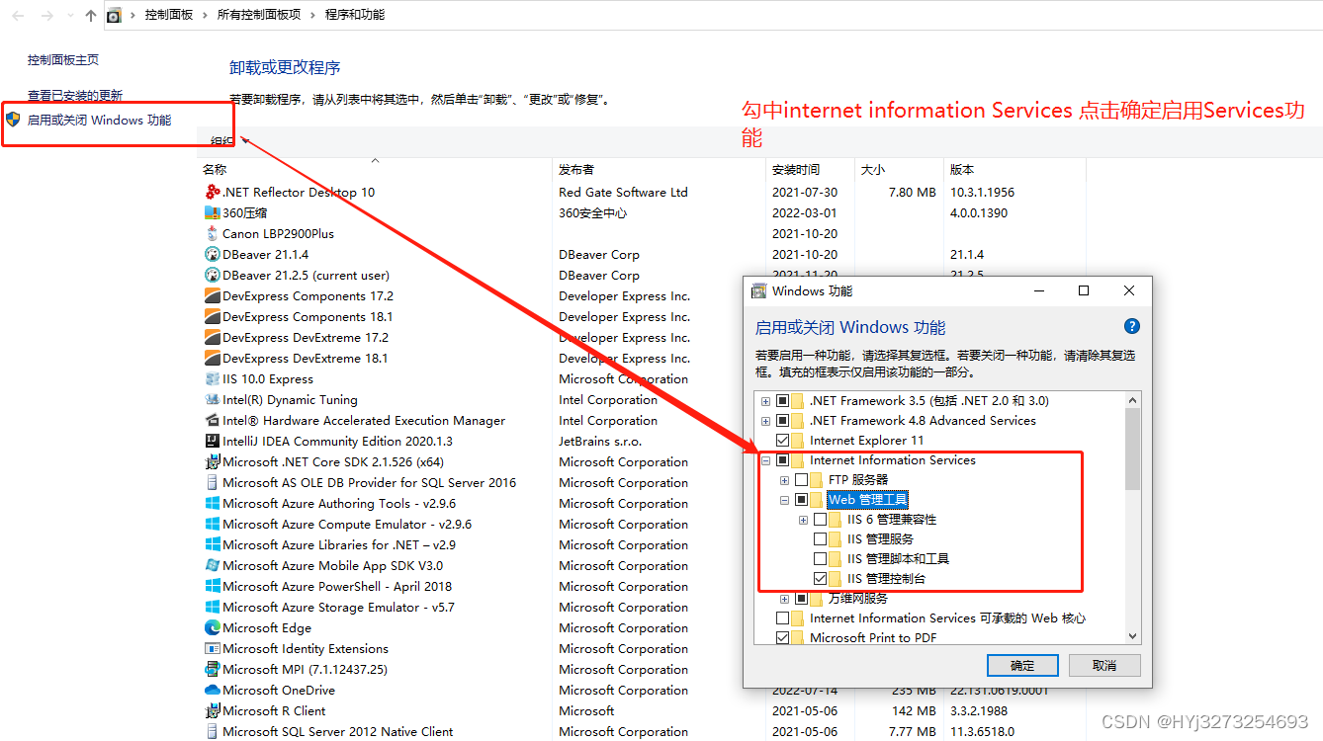Click the feature list scrollbar down arrow

pos(1133,637)
